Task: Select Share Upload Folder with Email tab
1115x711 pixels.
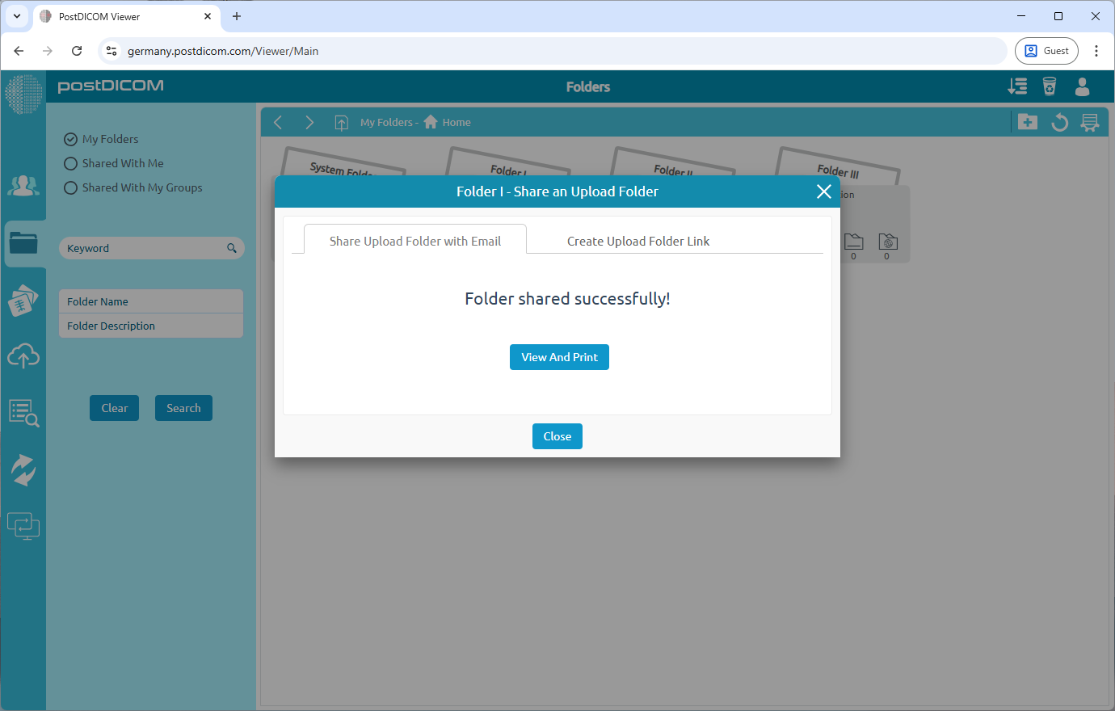Action: point(414,241)
